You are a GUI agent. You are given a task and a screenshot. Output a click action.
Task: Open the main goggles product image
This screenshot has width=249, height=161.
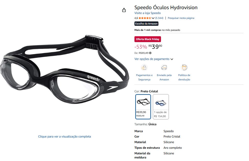coord(64,69)
